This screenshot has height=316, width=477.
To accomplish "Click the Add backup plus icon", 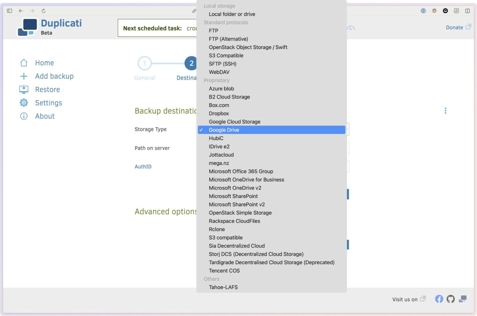I will click(24, 76).
